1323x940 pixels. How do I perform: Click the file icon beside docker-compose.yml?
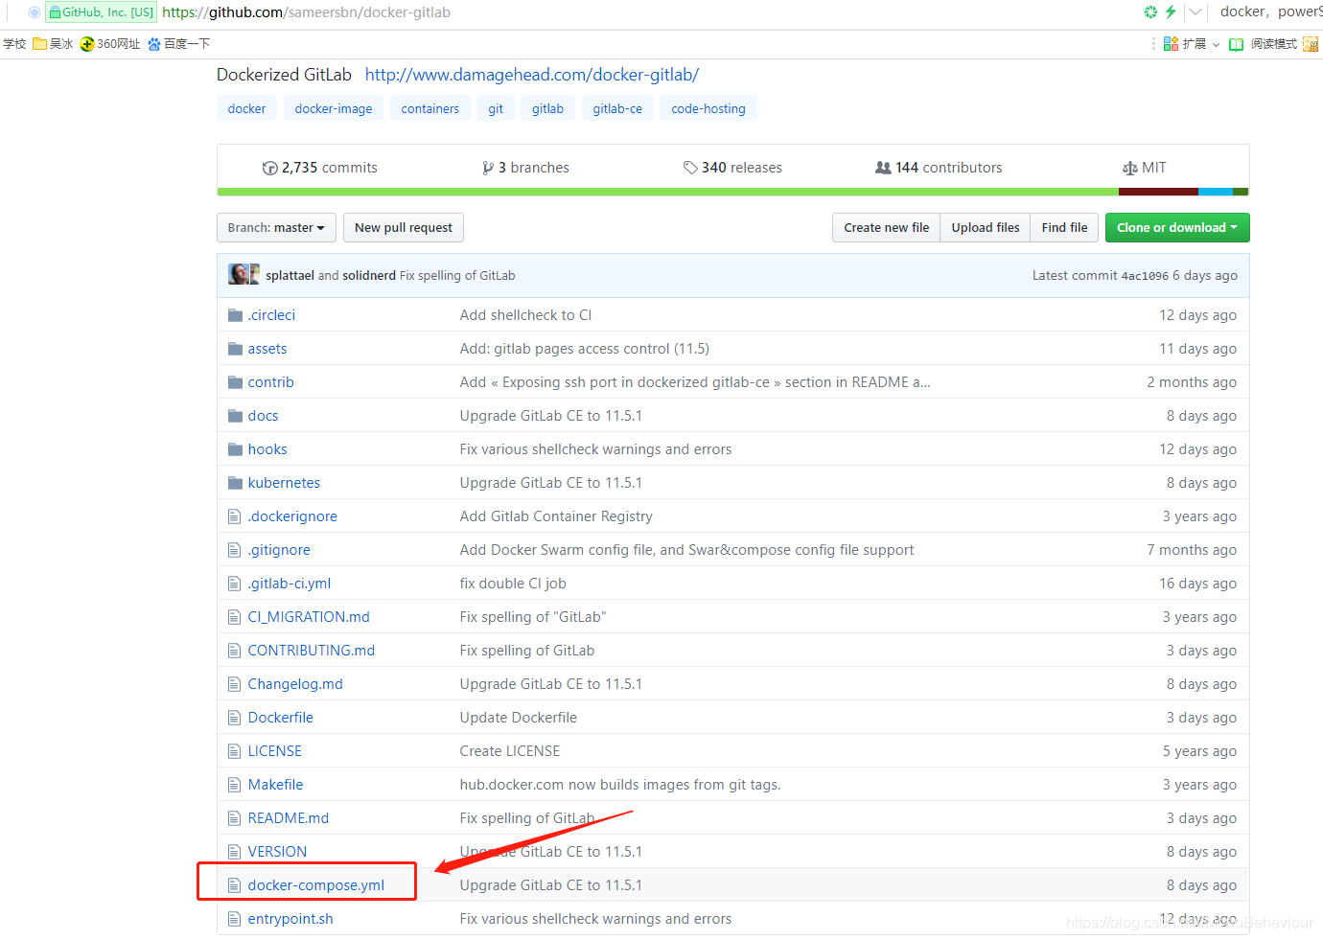[x=234, y=885]
